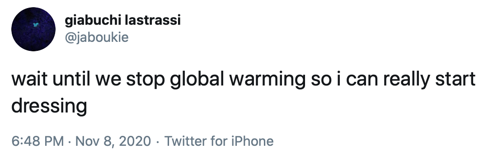Click the word "iPhone" in the source label

tap(252, 141)
